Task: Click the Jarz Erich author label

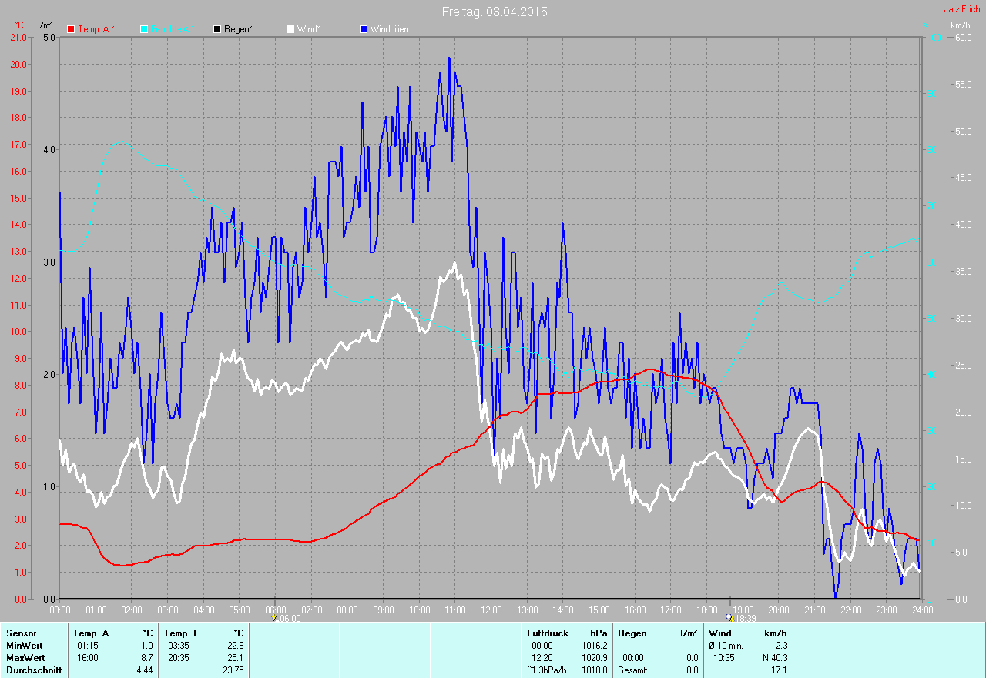Action: click(962, 9)
